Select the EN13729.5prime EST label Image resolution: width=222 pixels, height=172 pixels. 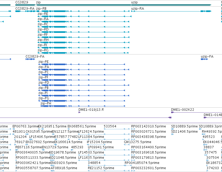pyautogui.click(x=55, y=147)
